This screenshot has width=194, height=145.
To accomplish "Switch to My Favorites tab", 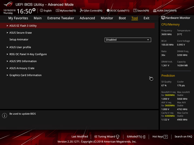I will [x=18, y=18].
